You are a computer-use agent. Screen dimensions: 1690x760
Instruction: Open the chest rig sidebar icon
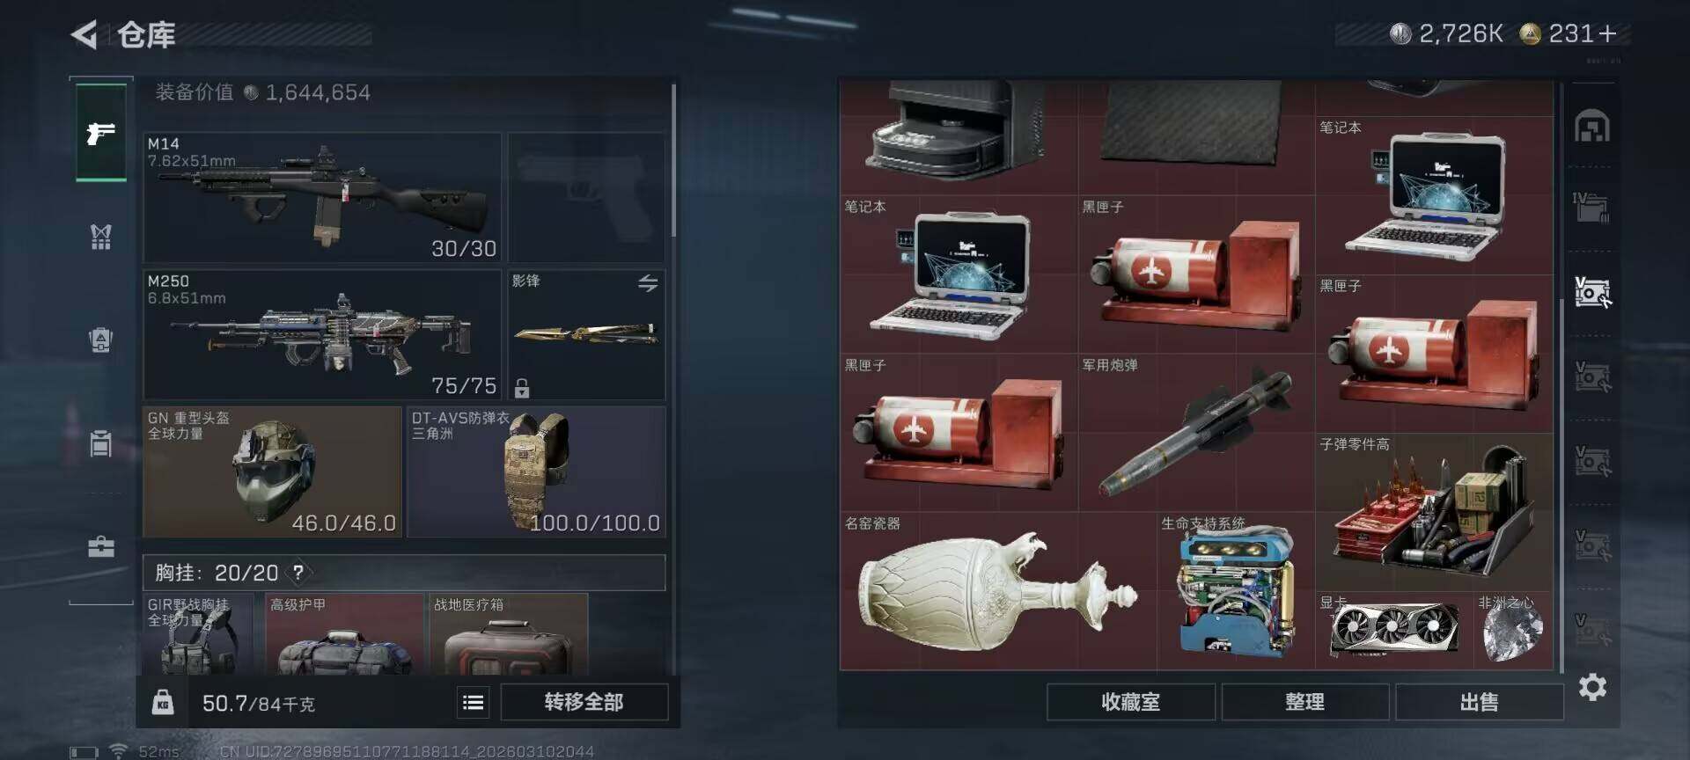(101, 236)
